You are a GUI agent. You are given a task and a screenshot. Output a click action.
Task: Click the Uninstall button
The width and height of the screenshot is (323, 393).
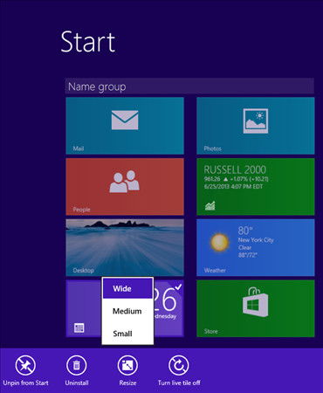click(77, 370)
